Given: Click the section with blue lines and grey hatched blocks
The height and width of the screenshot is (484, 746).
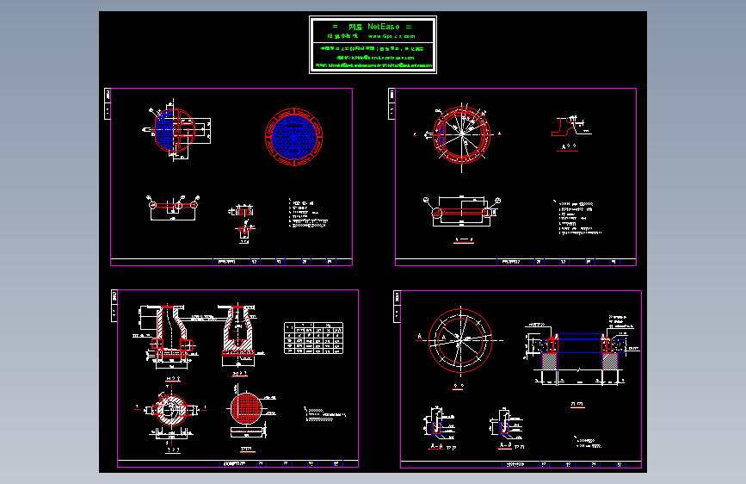Looking at the screenshot, I should 581,351.
